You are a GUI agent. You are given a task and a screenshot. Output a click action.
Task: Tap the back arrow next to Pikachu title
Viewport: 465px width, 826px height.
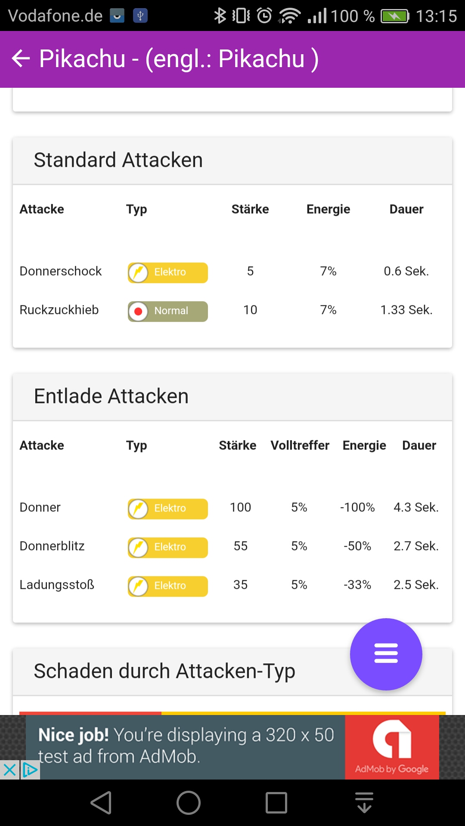tap(21, 59)
